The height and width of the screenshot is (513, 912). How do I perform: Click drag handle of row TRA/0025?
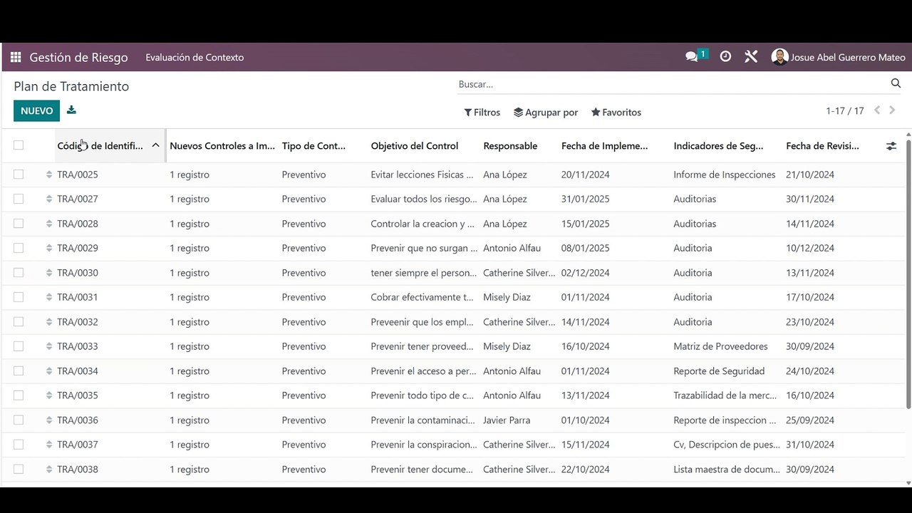(x=49, y=175)
